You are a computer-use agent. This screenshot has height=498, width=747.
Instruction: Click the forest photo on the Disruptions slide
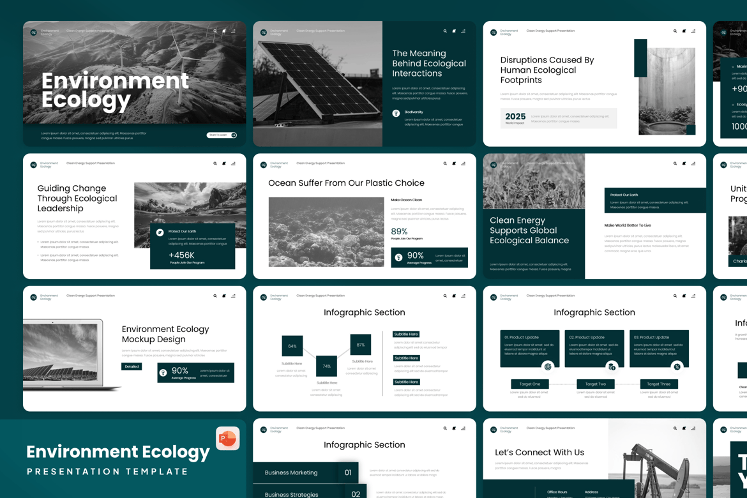coord(667,91)
